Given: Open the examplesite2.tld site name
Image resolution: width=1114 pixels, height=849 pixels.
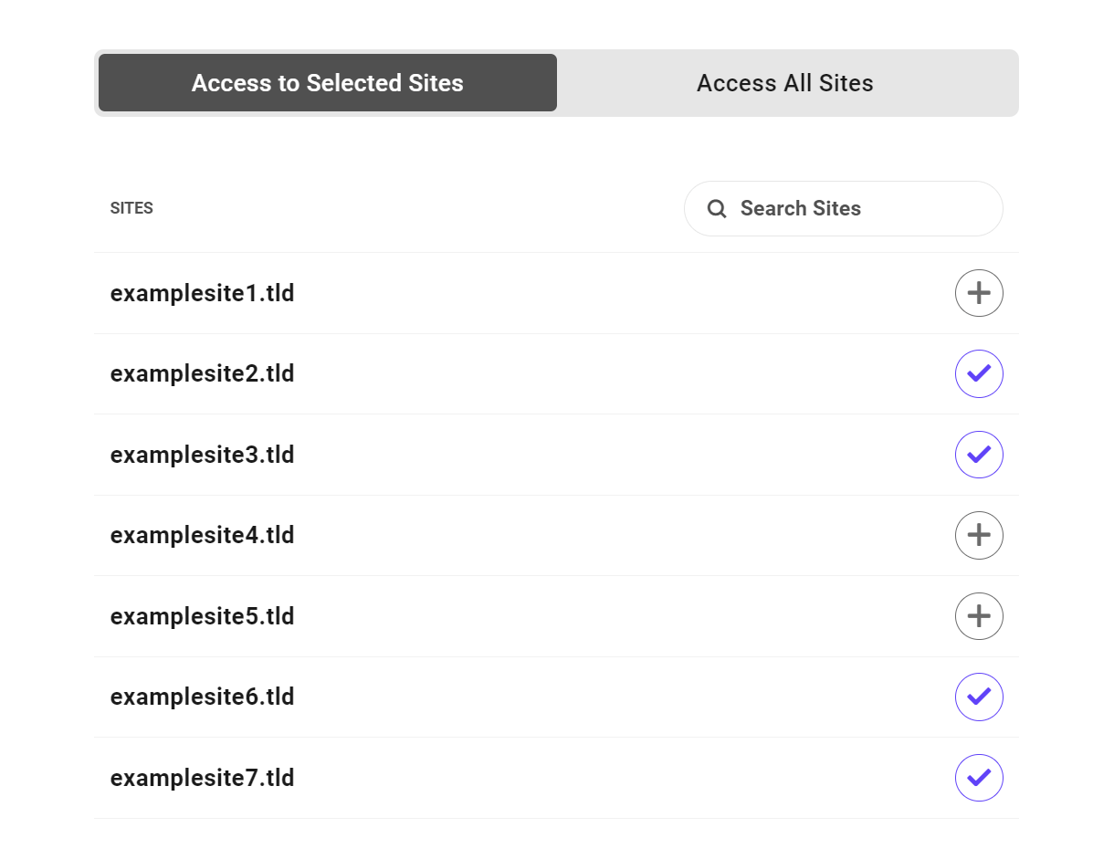Looking at the screenshot, I should click(202, 374).
